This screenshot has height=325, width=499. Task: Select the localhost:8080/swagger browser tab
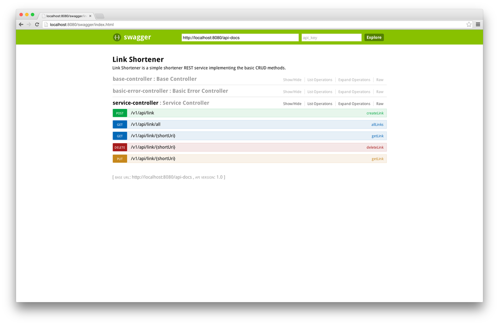66,16
